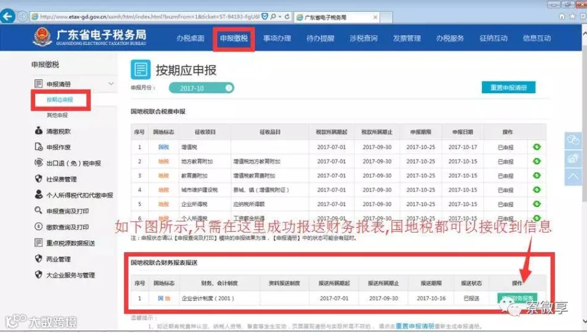Select 按期应申报 in sidebar tree
The height and width of the screenshot is (333, 587).
[60, 100]
